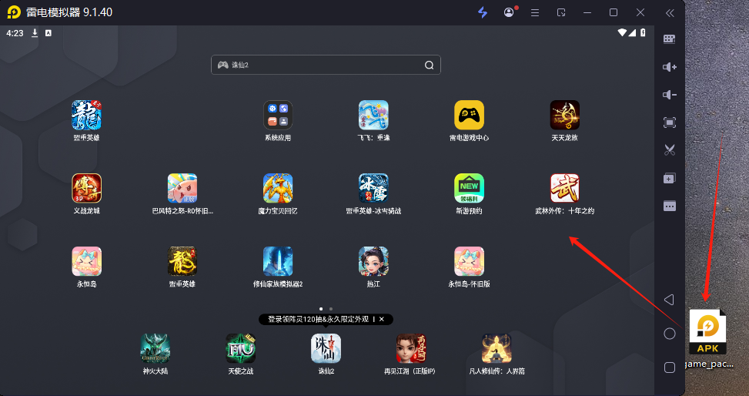Launch the 雷电游戏中心 app
Image resolution: width=749 pixels, height=396 pixels.
469,116
